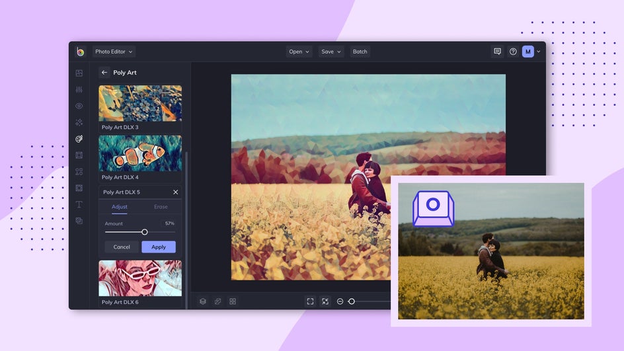
Task: Select the Poly Art DLX 3 thumbnail
Action: 140,103
